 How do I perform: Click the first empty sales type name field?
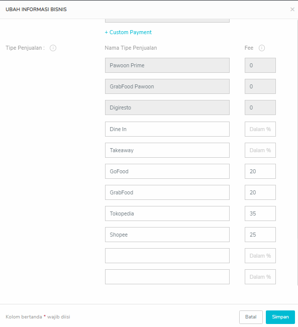click(167, 256)
